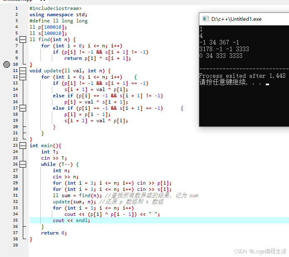289x257 pixels.
Task: Collapse the else-if block fold at line 17
Action: pos(23,108)
